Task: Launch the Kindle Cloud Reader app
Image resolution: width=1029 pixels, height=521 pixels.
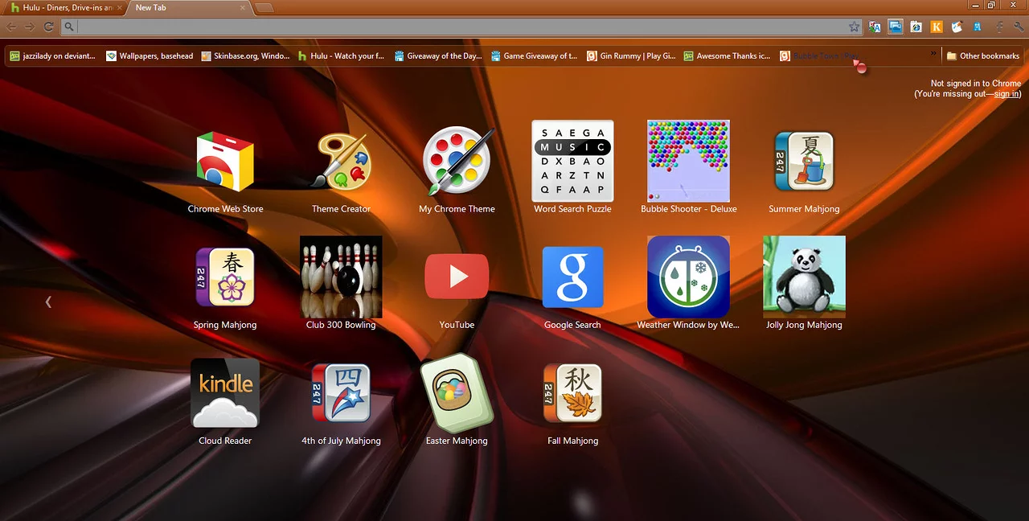Action: click(x=225, y=393)
